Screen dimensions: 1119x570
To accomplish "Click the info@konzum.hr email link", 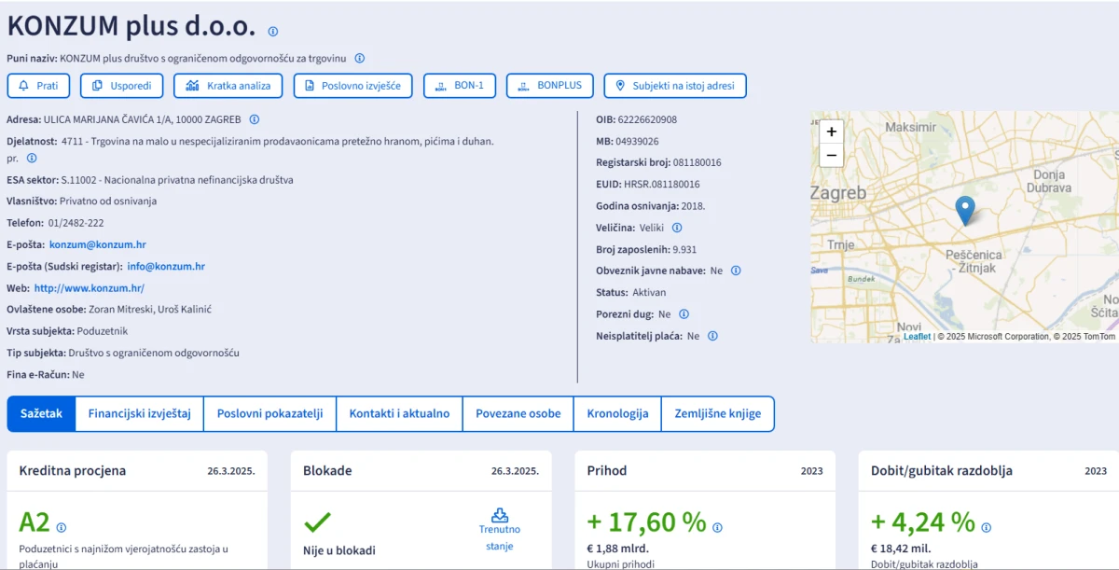I will pyautogui.click(x=166, y=266).
